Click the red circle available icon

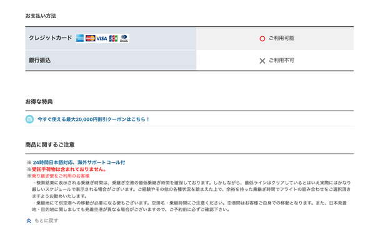click(x=262, y=39)
